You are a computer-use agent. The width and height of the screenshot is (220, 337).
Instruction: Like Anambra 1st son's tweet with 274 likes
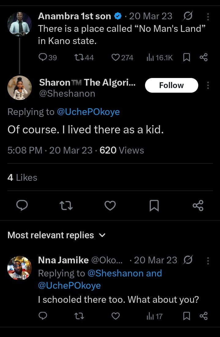click(x=122, y=57)
